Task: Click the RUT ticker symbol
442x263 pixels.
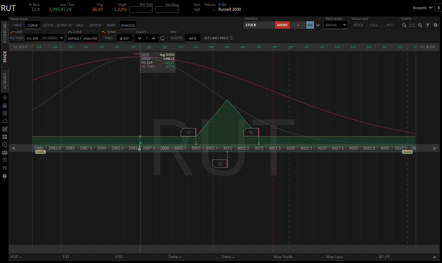Action: click(x=8, y=8)
